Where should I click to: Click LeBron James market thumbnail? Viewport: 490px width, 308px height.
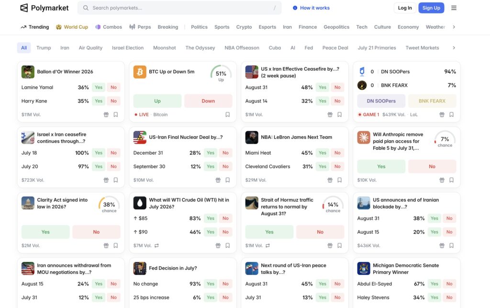click(252, 137)
